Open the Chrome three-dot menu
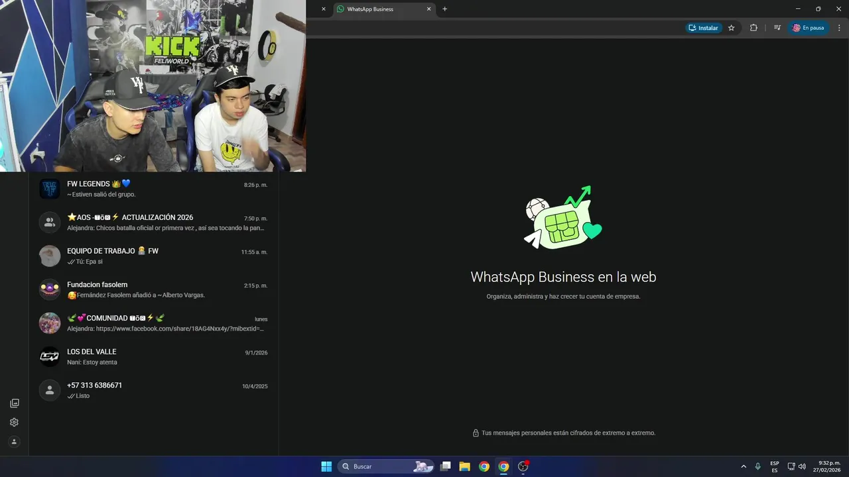The height and width of the screenshot is (477, 849). click(x=839, y=28)
